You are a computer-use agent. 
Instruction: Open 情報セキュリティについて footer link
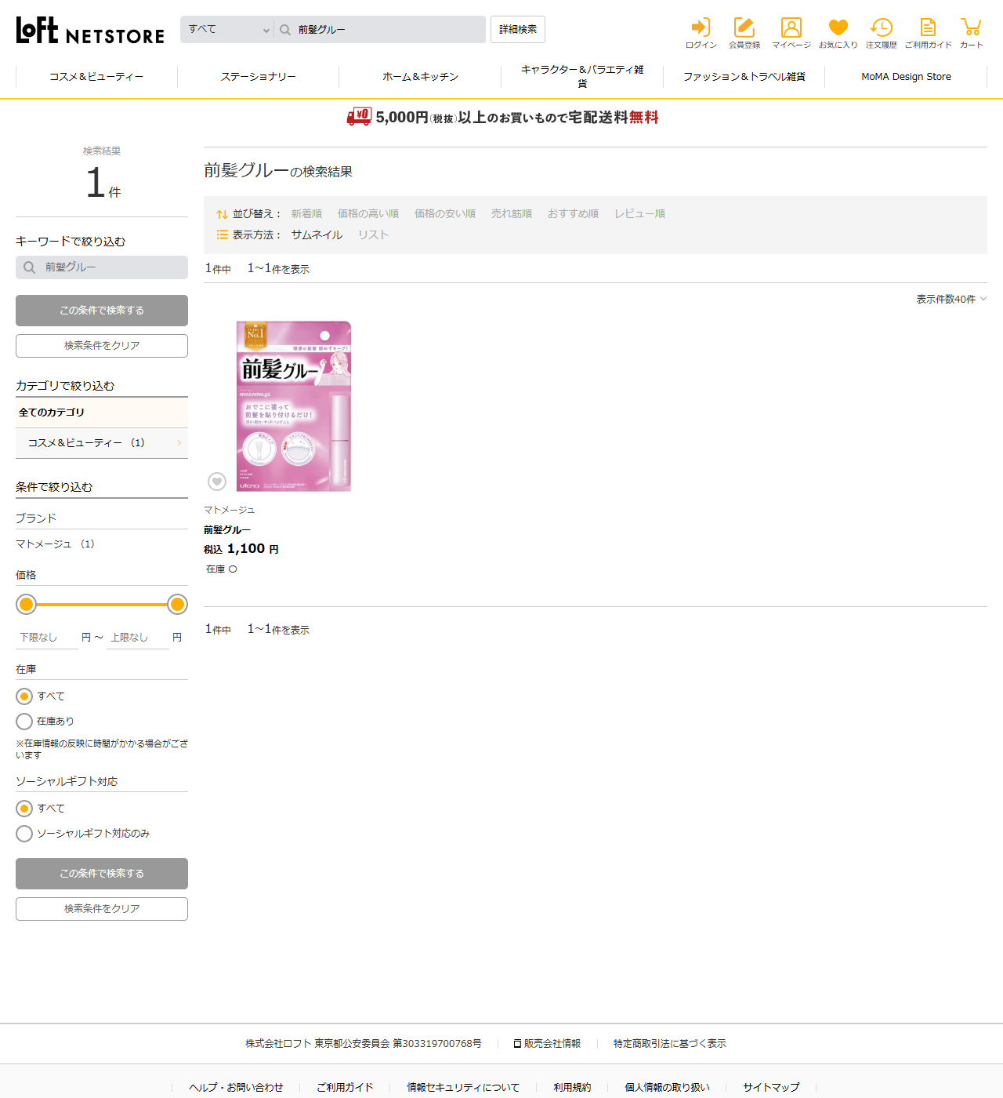(x=463, y=1088)
